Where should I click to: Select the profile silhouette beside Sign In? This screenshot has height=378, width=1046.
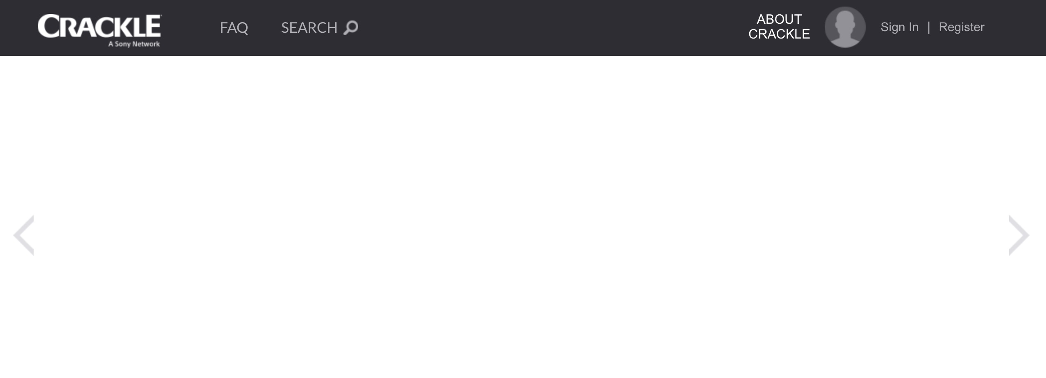[x=845, y=27]
